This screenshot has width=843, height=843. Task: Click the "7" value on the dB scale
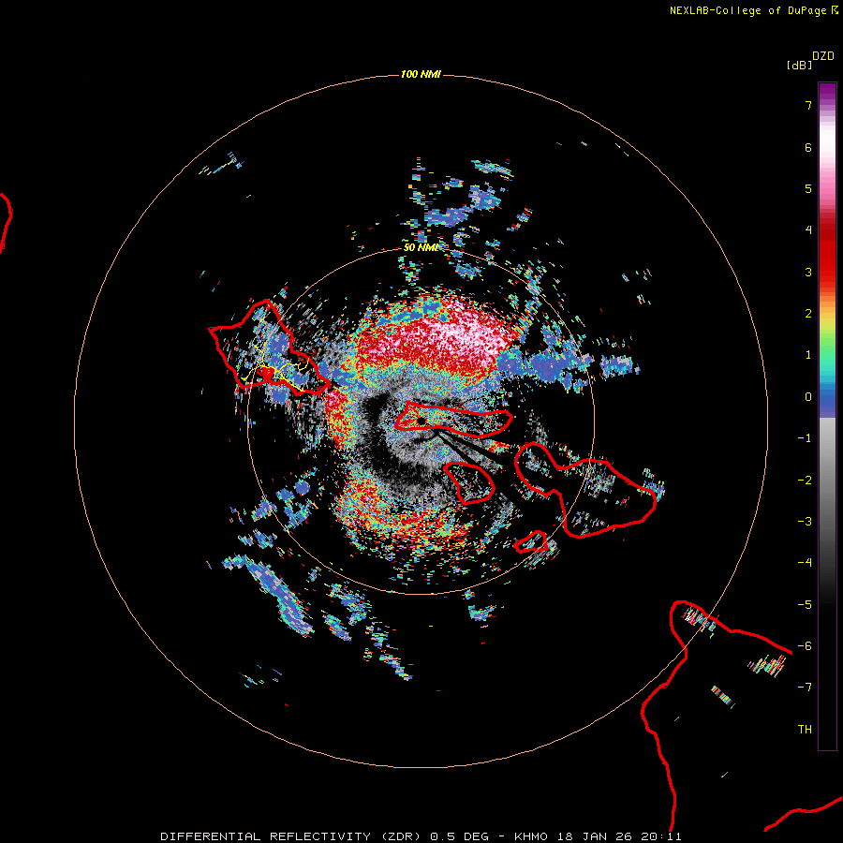808,105
